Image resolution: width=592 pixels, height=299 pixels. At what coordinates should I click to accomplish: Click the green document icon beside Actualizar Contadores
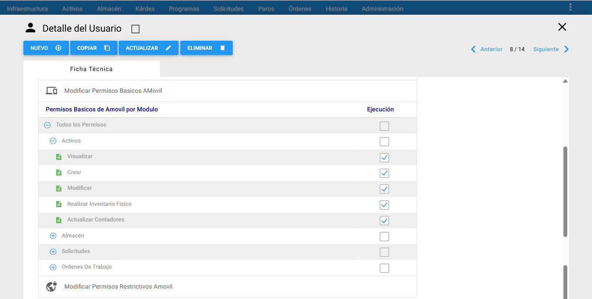(59, 220)
